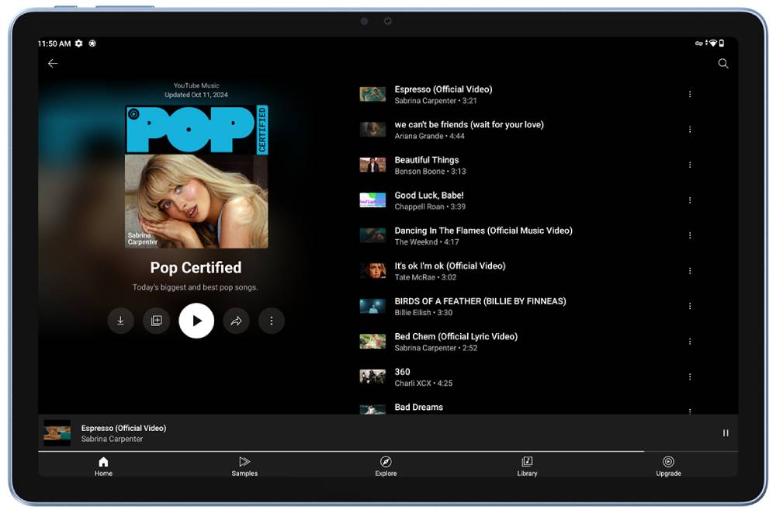The height and width of the screenshot is (507, 776).
Task: Go back using the arrow icon
Action: tap(53, 64)
